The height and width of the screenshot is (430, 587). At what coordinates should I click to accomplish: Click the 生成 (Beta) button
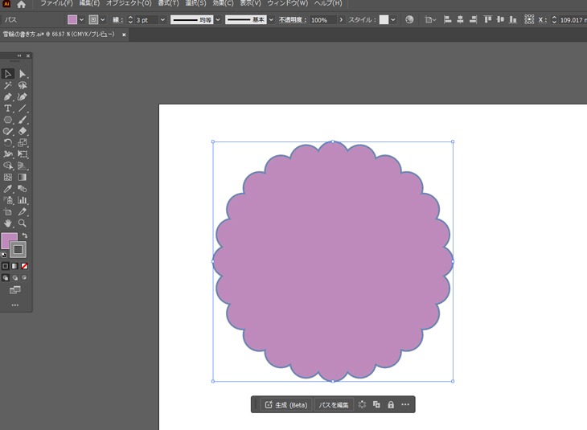285,404
